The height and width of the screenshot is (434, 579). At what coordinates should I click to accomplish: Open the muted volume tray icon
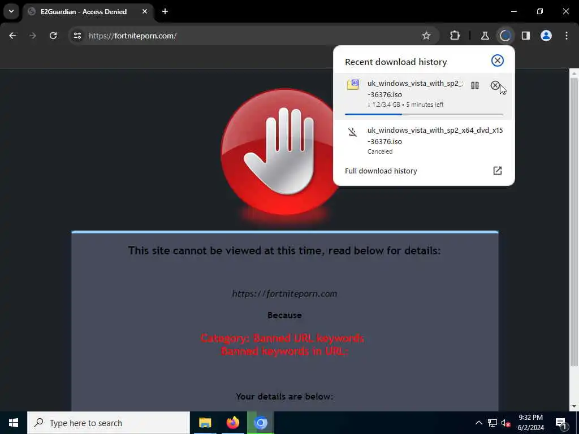(505, 423)
